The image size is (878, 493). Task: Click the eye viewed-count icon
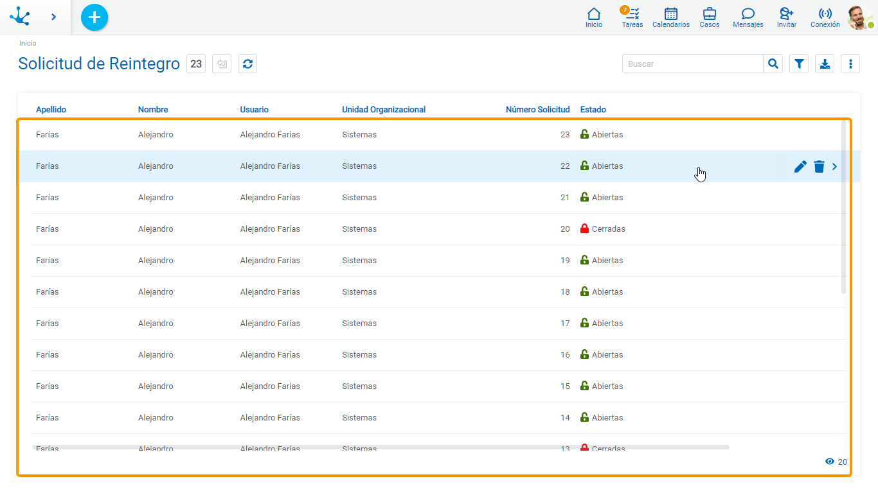829,462
